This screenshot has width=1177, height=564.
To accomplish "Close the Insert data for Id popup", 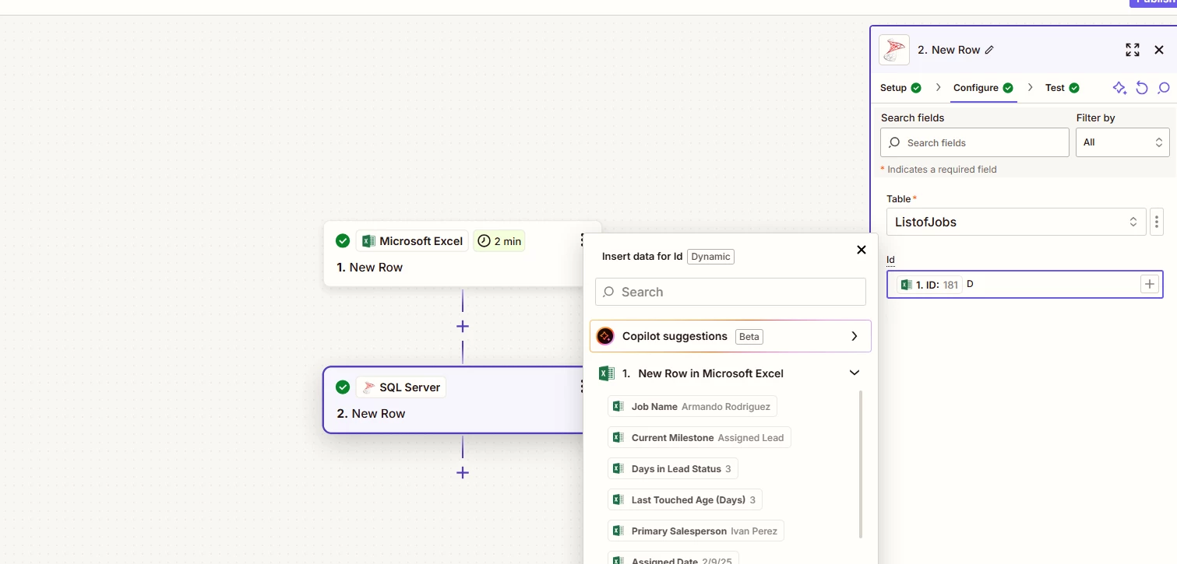I will point(862,250).
